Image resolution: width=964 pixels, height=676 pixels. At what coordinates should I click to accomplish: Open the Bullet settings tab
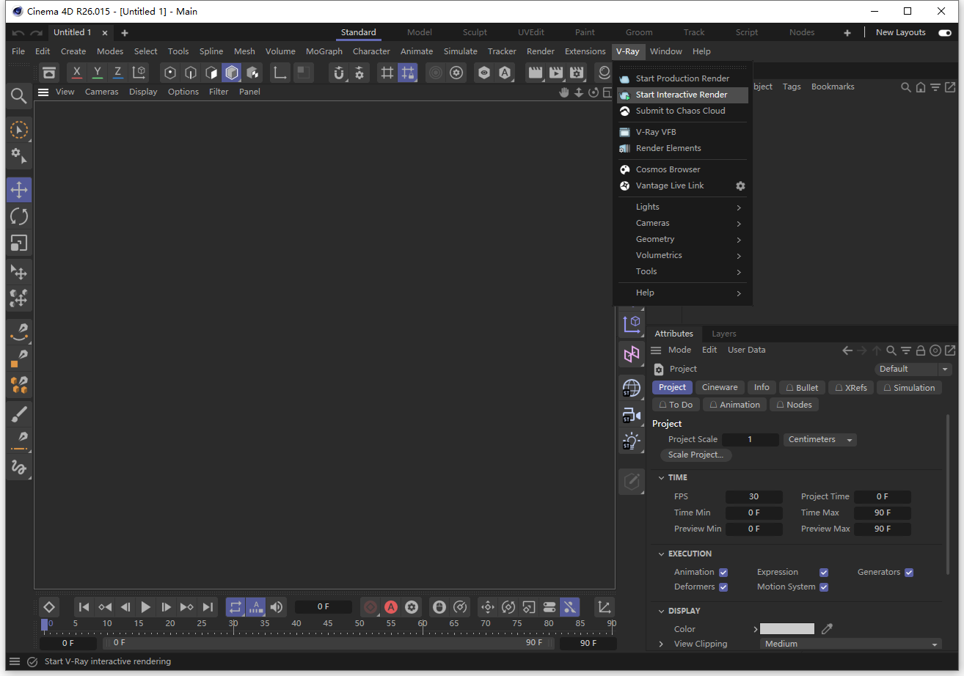tap(802, 388)
